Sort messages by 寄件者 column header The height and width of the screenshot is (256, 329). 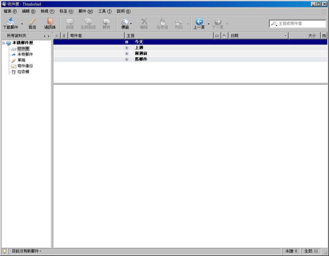[96, 36]
